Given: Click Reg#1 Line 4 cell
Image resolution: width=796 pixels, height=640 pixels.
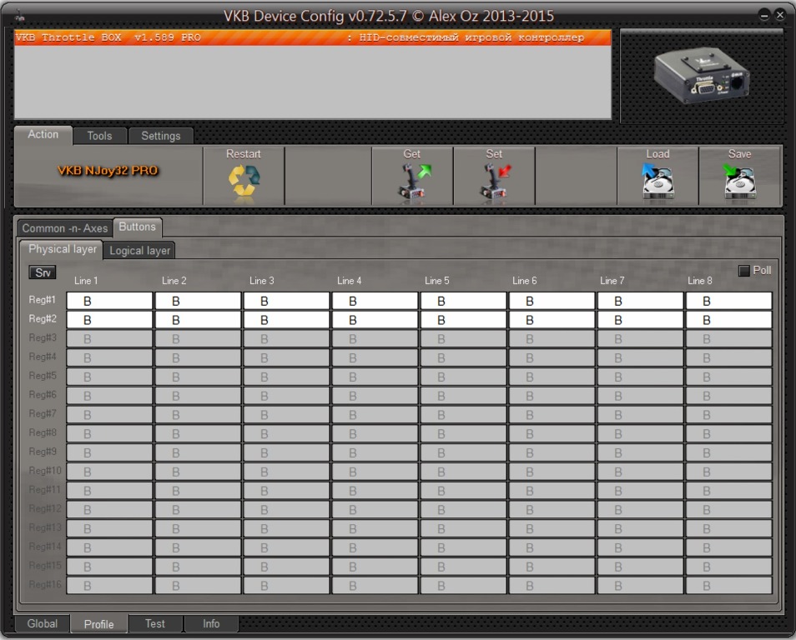Looking at the screenshot, I should click(375, 301).
